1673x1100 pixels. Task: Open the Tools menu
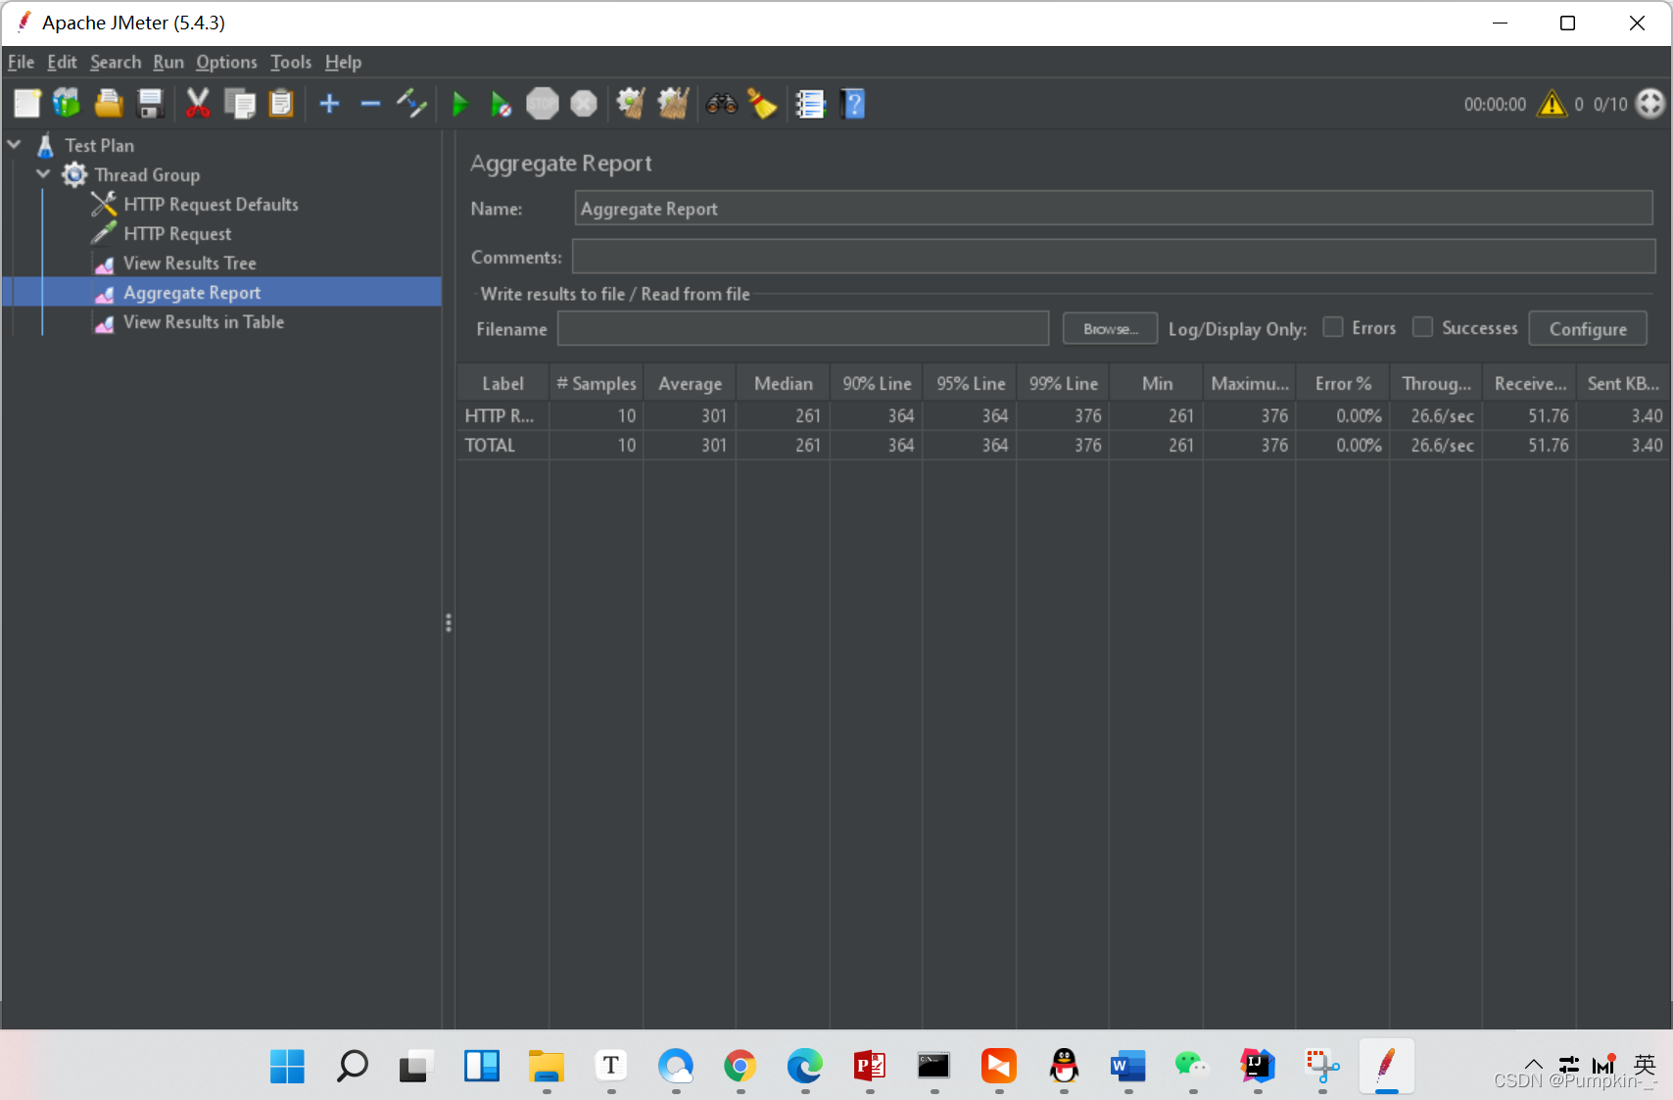click(x=291, y=62)
